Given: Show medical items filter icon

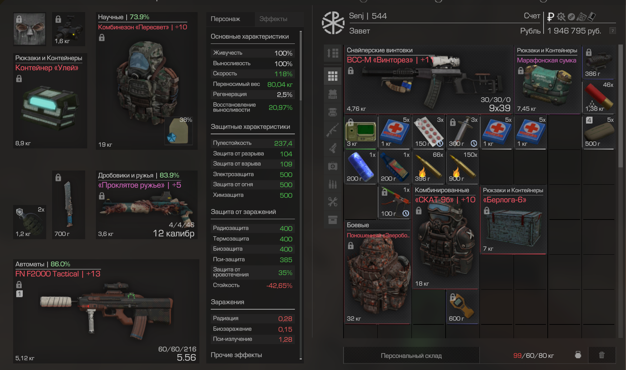Looking at the screenshot, I should (332, 166).
